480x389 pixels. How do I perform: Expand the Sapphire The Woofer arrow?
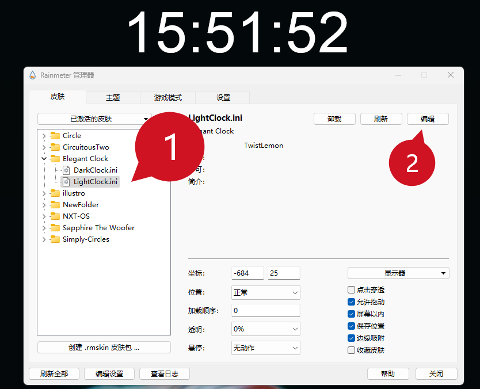(x=44, y=228)
